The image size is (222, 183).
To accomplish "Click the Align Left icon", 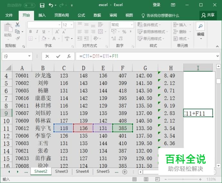I will coord(80,31).
